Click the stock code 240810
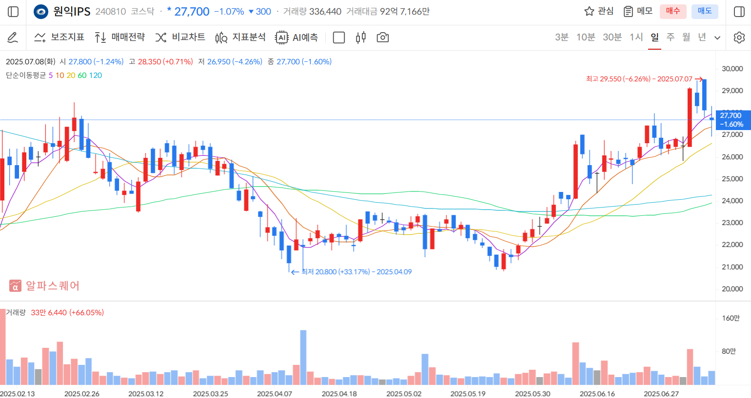Viewport: 751px width, 398px height. [x=110, y=11]
